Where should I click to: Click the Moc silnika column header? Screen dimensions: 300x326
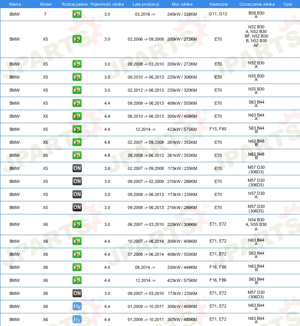182,4
